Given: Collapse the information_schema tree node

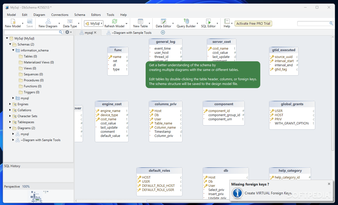Looking at the screenshot, I should coord(13,50).
